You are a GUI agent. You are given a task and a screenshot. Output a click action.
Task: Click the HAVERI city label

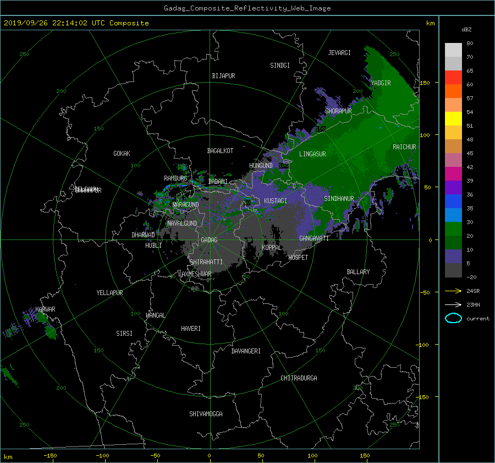(191, 329)
